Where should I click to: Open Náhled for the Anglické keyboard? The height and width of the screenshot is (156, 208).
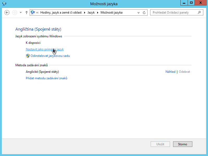click(x=170, y=72)
